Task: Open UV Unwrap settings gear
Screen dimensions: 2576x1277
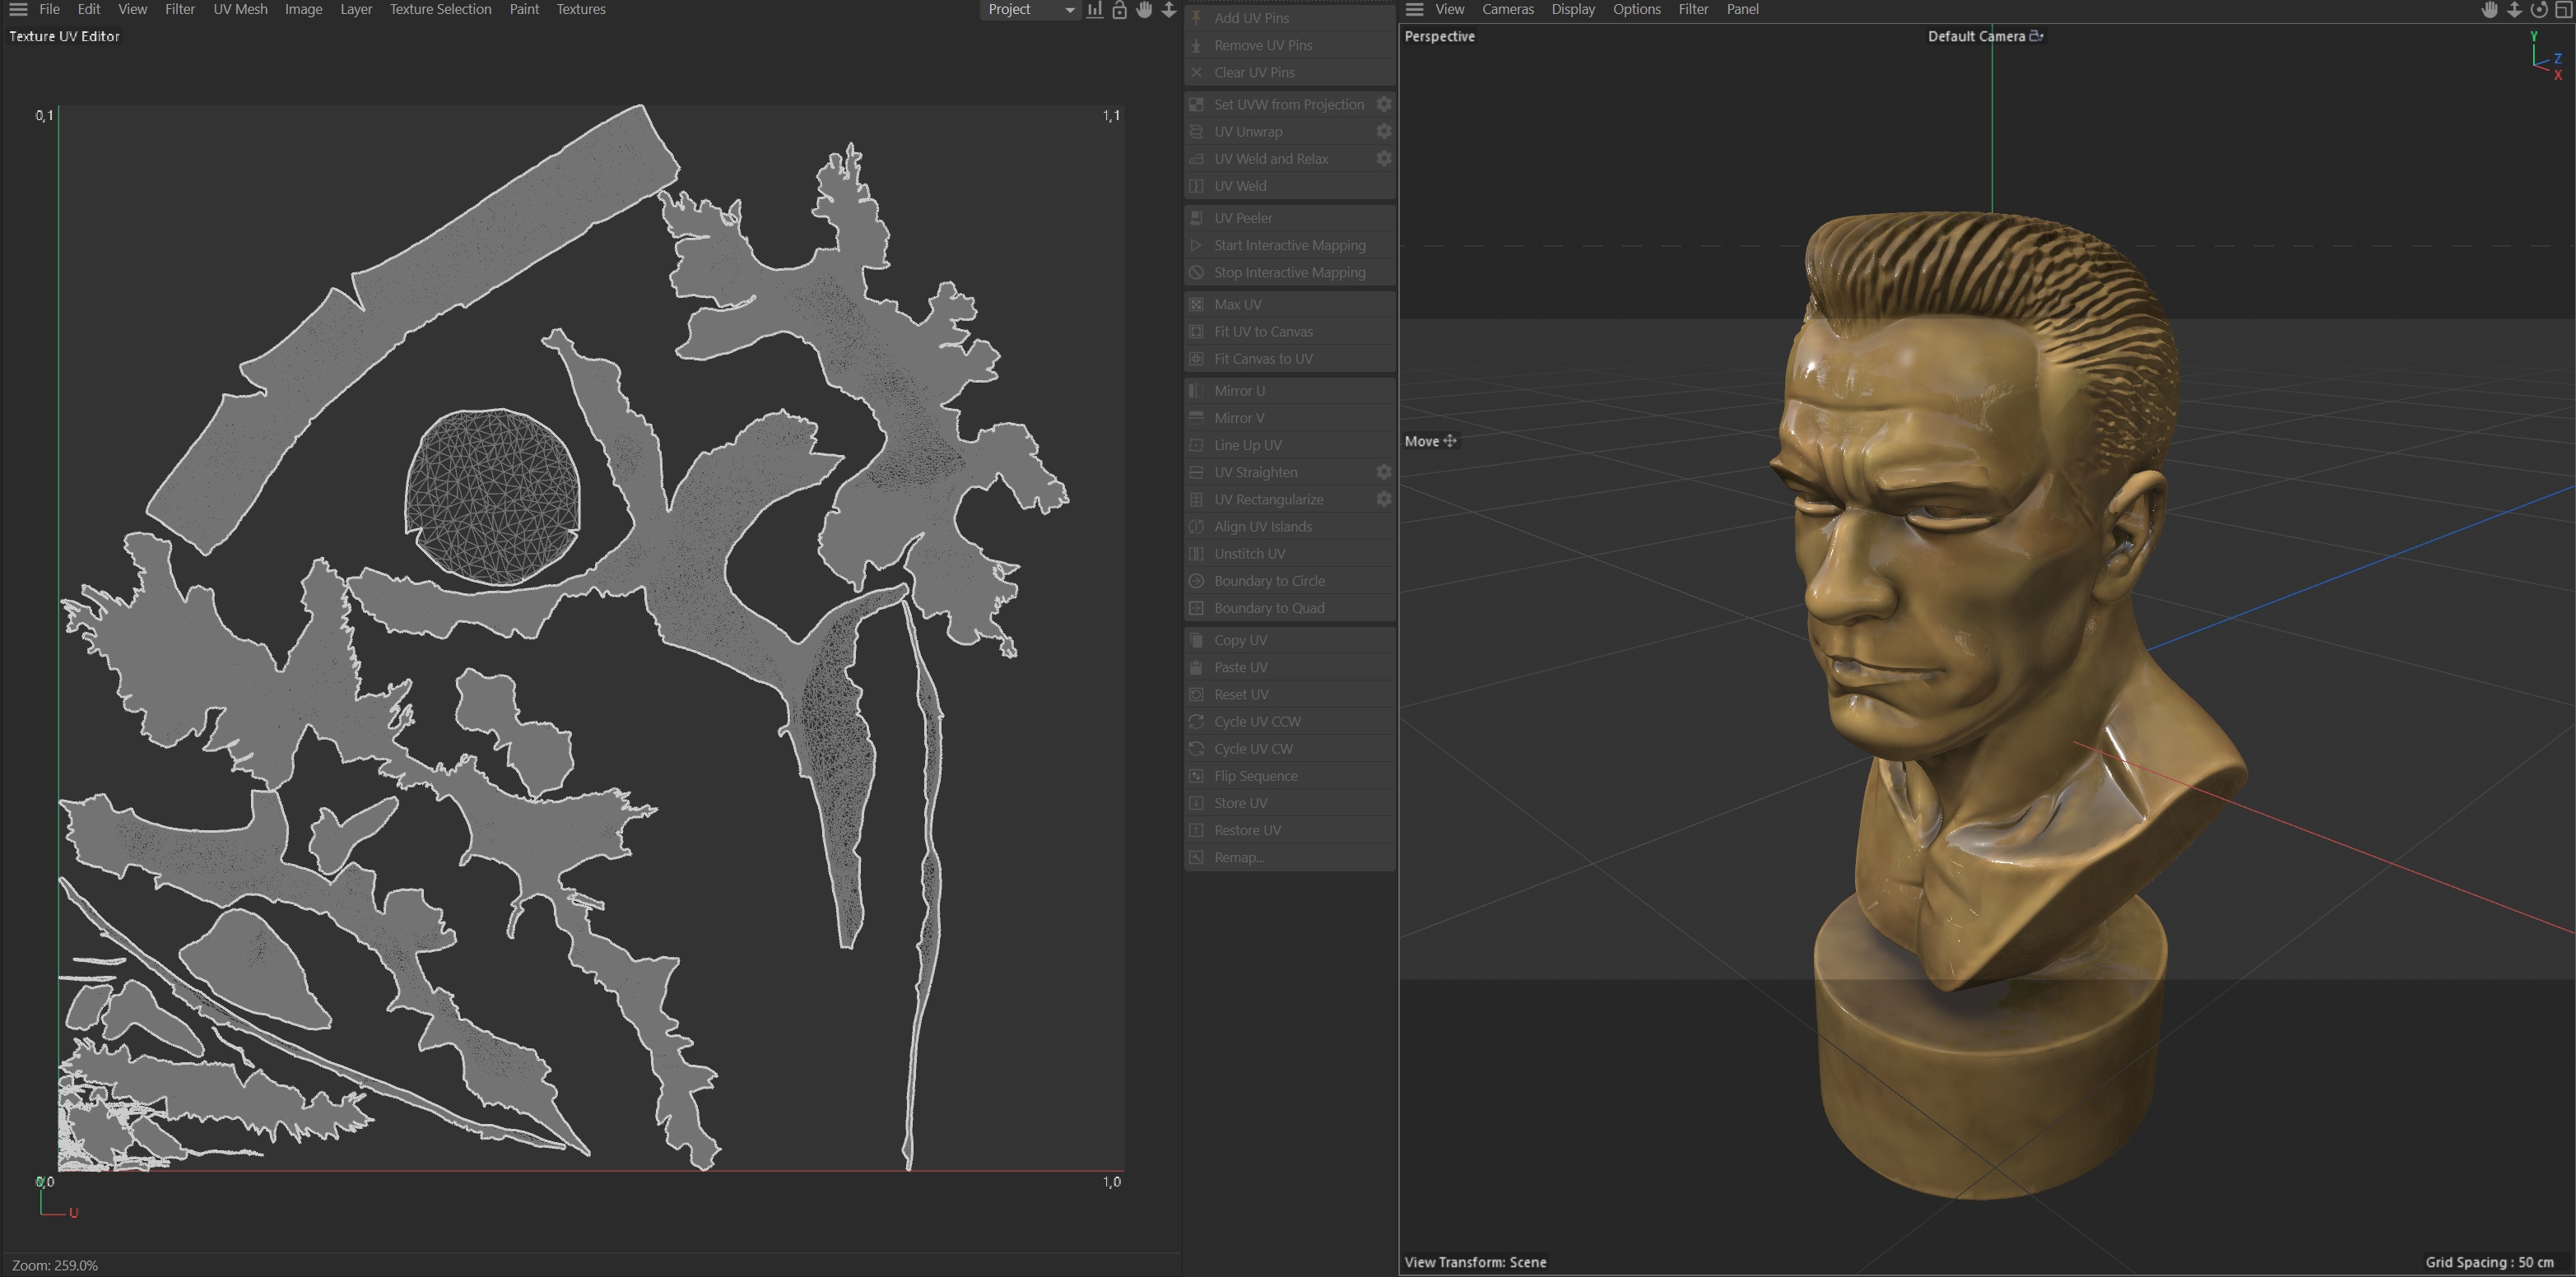Action: [x=1384, y=131]
